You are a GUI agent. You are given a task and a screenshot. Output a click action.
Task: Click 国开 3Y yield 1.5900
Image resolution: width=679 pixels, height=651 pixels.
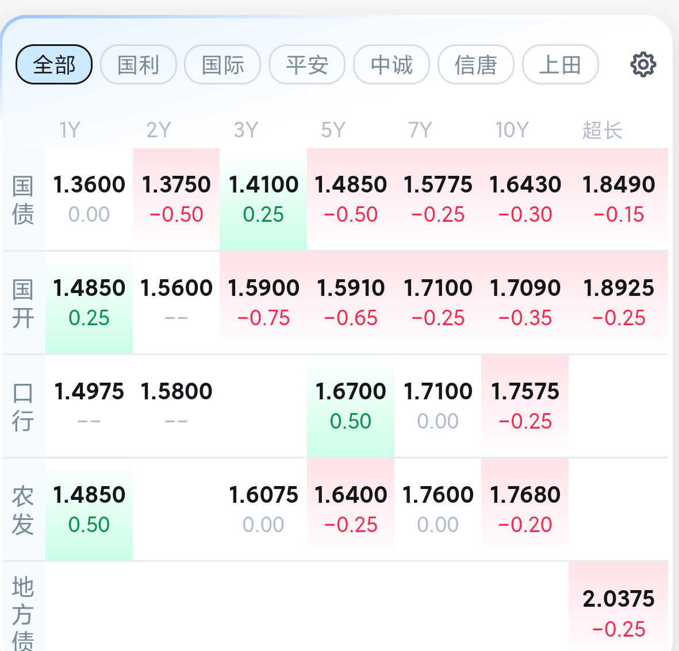pyautogui.click(x=263, y=303)
